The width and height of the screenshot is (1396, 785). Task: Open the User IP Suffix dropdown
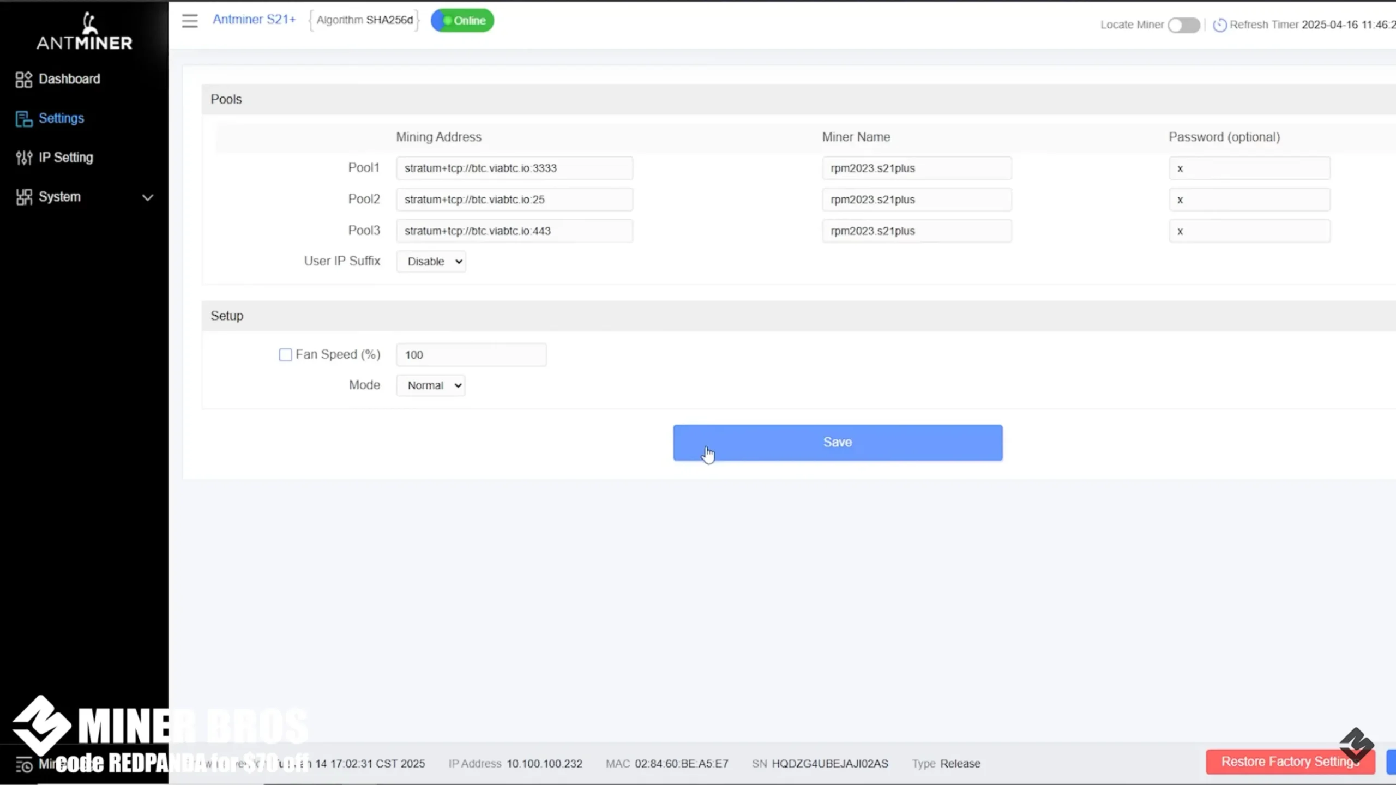[x=431, y=262]
